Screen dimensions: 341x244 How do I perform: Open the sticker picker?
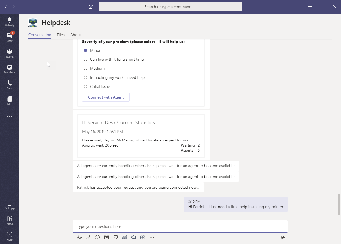point(116,237)
